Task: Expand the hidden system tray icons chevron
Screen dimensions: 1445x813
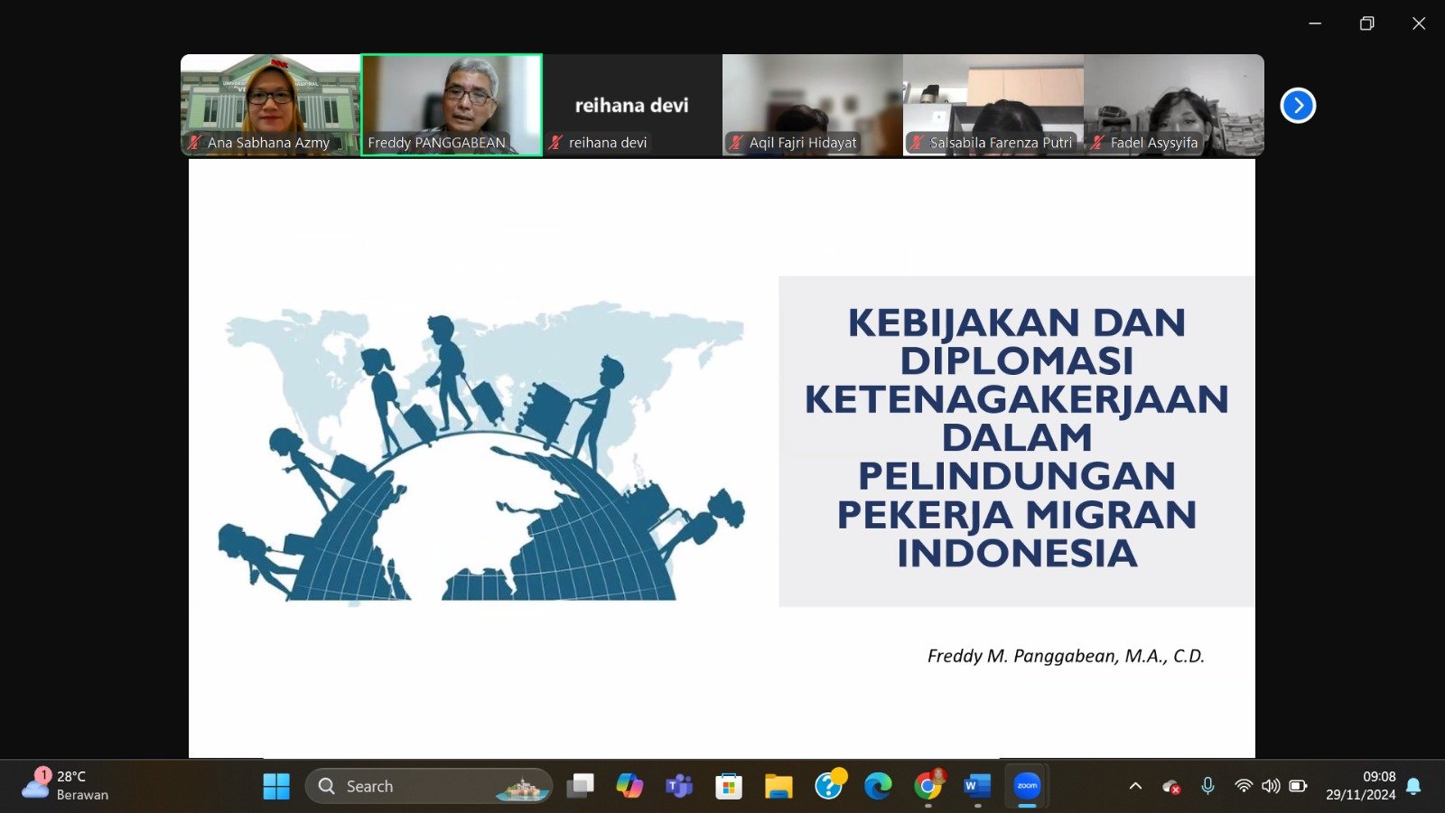Action: pyautogui.click(x=1135, y=786)
